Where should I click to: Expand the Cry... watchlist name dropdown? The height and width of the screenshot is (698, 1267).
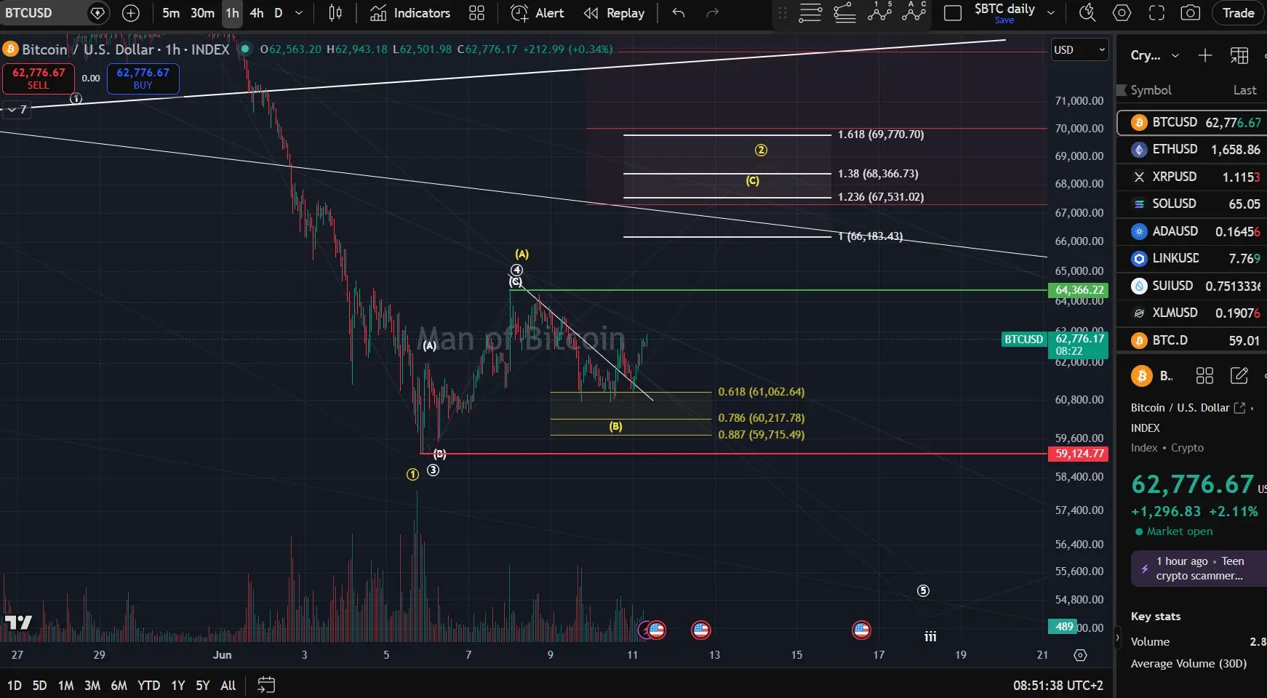tap(1154, 55)
